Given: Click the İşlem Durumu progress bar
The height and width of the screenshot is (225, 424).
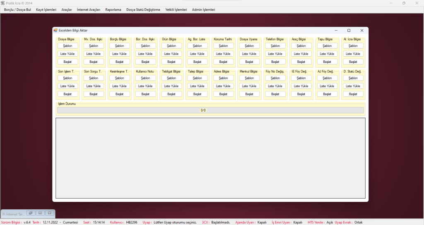Looking at the screenshot, I should coord(210,110).
